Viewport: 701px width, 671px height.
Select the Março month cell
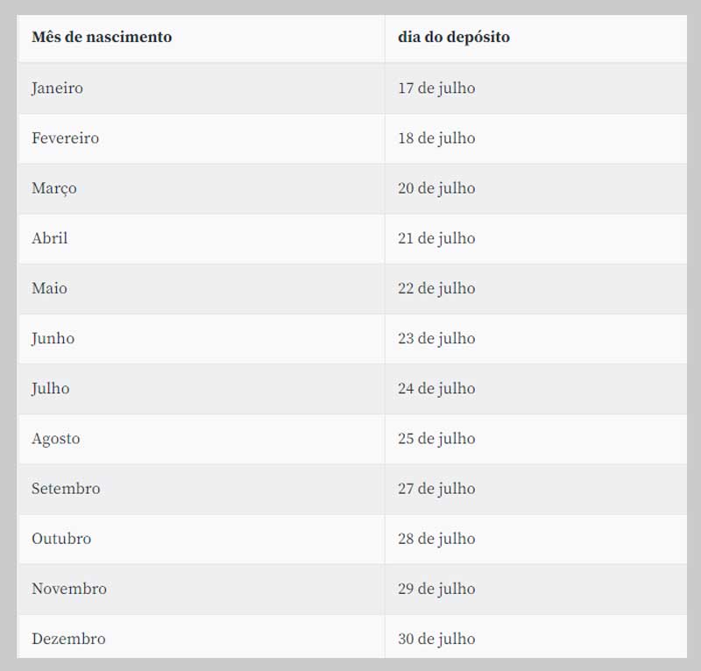pos(54,188)
